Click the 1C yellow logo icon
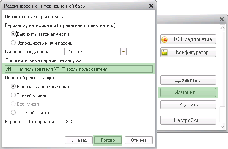This screenshot has width=228, height=149. [x=165, y=39]
